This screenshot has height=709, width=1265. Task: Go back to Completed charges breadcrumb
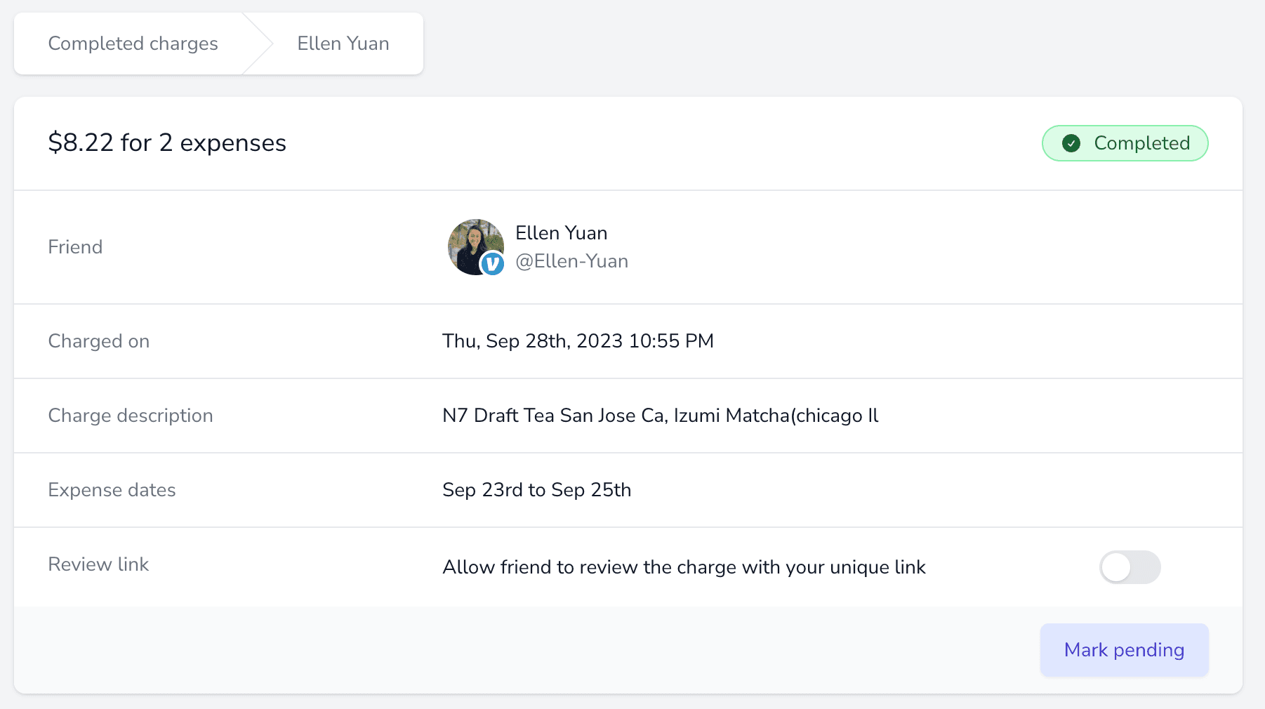(133, 44)
